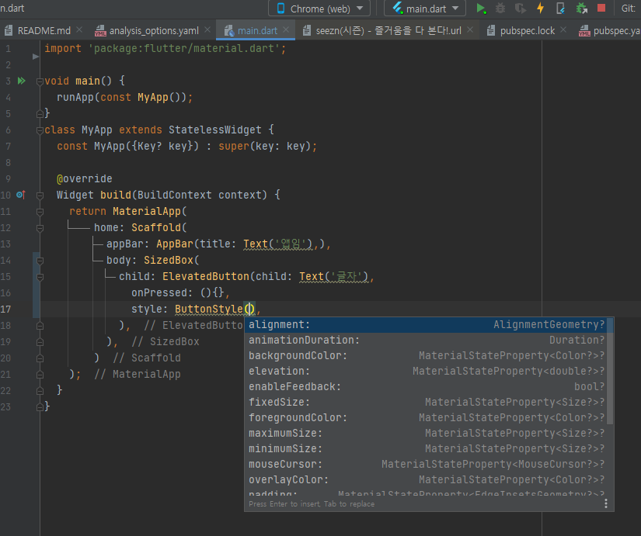
Task: Click line number 17 in the gutter
Action: pyautogui.click(x=5, y=309)
